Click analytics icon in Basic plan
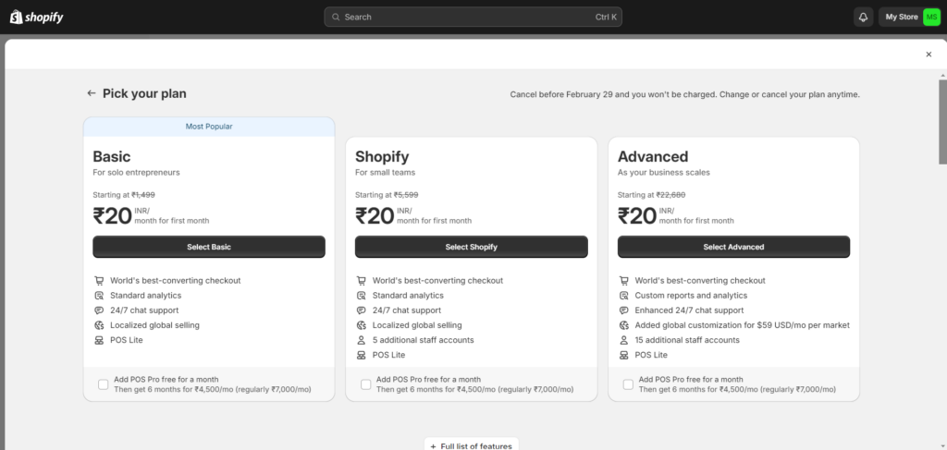Viewport: 947px width, 450px height. pyautogui.click(x=99, y=296)
